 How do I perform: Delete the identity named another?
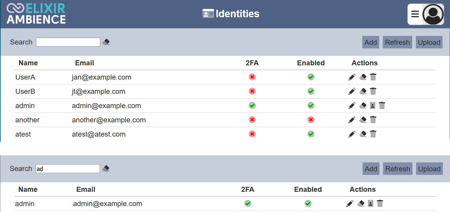pyautogui.click(x=373, y=120)
